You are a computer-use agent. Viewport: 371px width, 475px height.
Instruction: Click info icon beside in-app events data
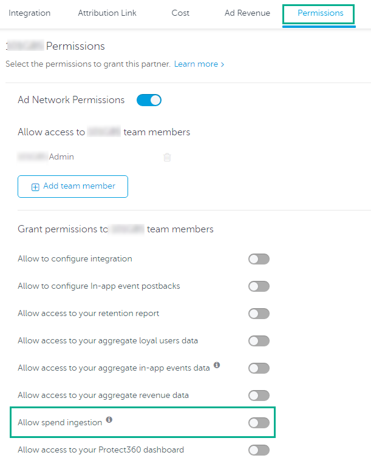point(217,366)
